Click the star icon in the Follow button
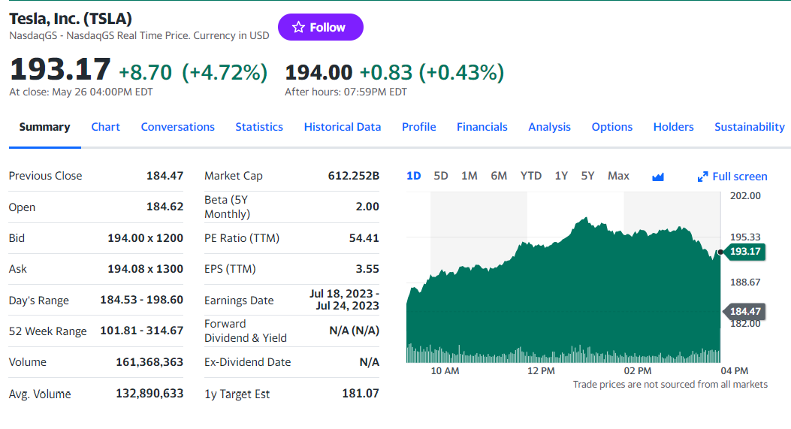Screen dimensions: 791x429 coord(299,27)
